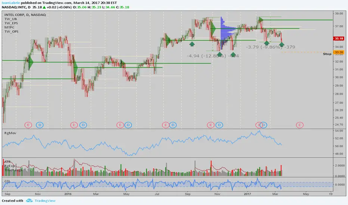Click the CCI indicator pane label

[7, 181]
